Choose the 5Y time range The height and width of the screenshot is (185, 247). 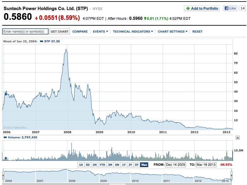click(x=137, y=165)
